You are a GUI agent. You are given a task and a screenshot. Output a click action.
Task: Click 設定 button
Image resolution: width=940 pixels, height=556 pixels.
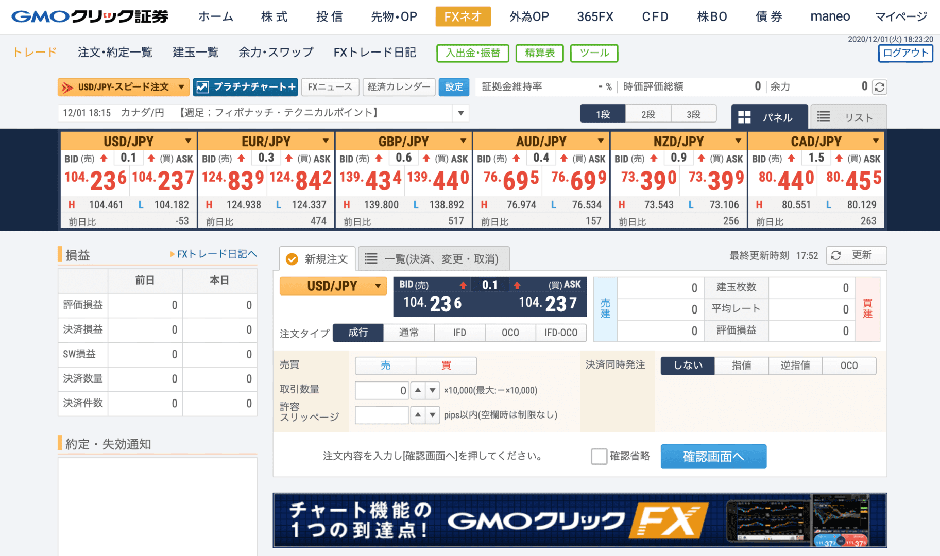pyautogui.click(x=454, y=87)
